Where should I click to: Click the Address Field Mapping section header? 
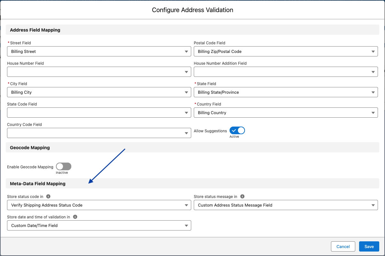(192, 30)
